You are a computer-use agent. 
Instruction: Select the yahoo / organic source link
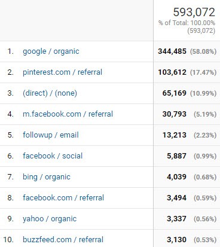[x=50, y=219]
